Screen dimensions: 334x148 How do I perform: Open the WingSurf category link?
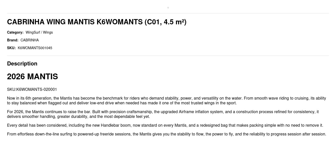(33, 32)
